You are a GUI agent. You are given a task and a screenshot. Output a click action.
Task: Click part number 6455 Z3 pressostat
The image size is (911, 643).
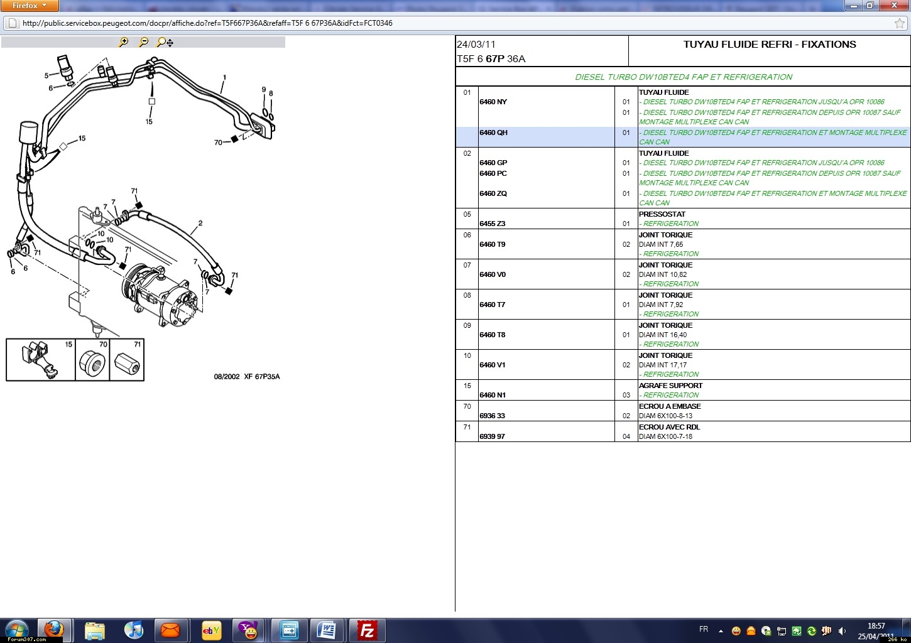coord(493,224)
